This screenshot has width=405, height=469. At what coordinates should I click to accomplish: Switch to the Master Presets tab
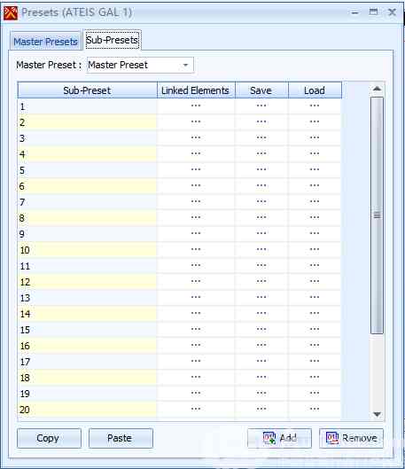click(45, 42)
